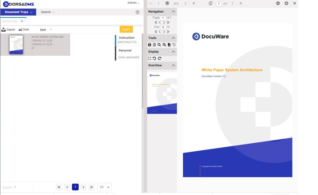Close the document viewer
Image resolution: width=318 pixels, height=195 pixels.
(294, 3)
